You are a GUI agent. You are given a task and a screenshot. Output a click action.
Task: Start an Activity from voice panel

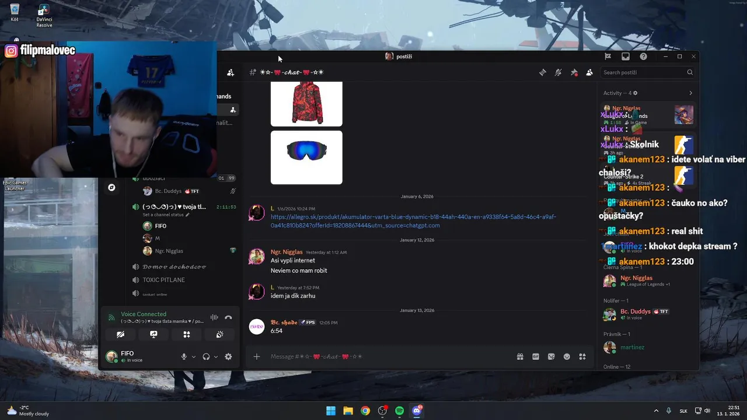click(x=187, y=334)
